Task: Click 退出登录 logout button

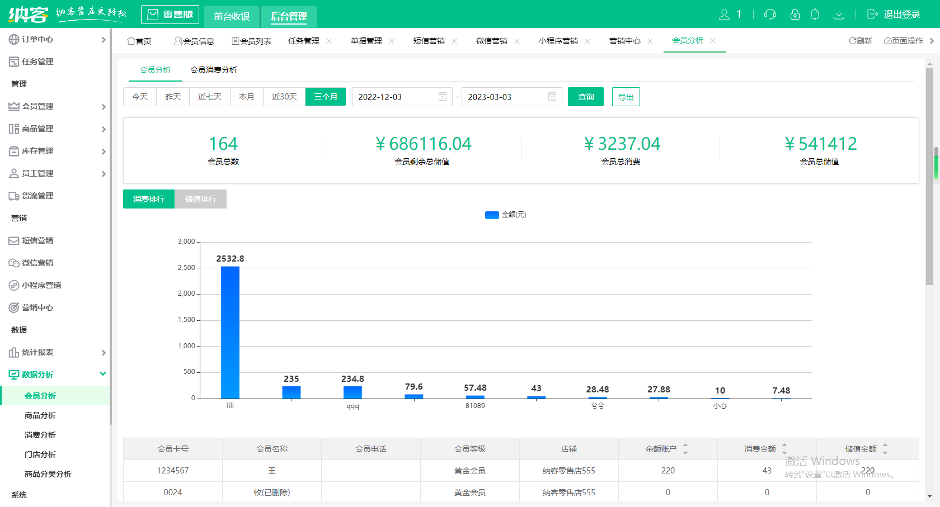Action: point(894,15)
